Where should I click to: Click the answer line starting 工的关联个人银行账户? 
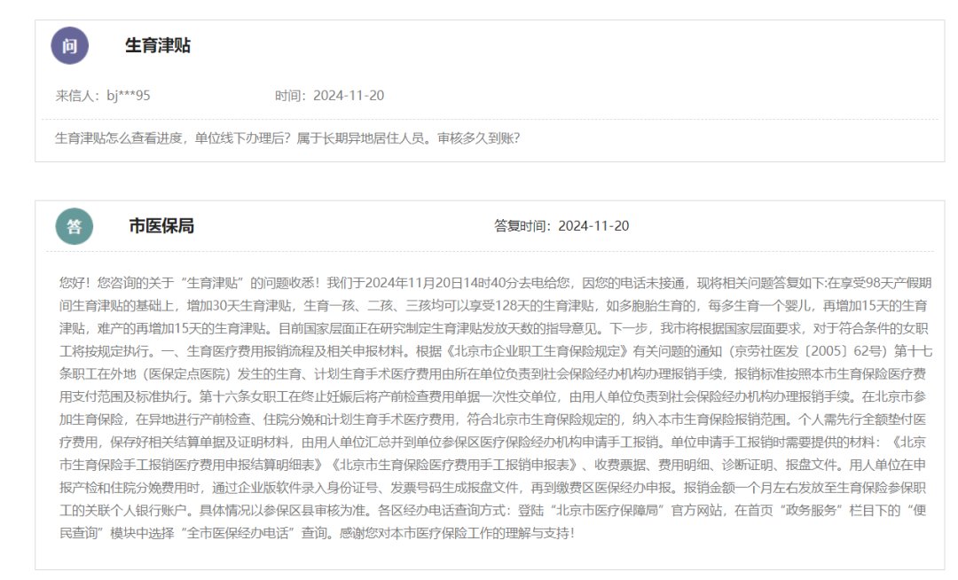(x=492, y=511)
